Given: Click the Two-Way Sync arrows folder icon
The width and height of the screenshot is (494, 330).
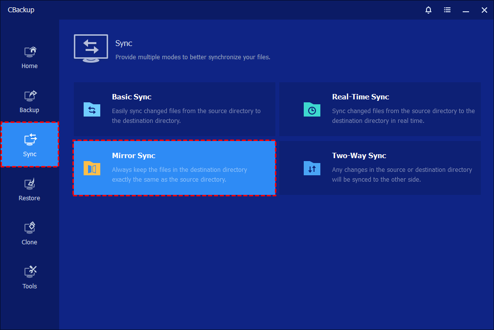Looking at the screenshot, I should tap(312, 168).
